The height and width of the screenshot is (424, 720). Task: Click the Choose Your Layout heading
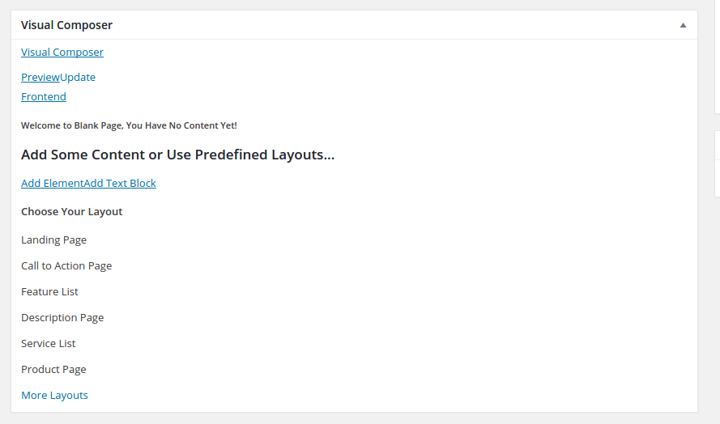point(72,212)
